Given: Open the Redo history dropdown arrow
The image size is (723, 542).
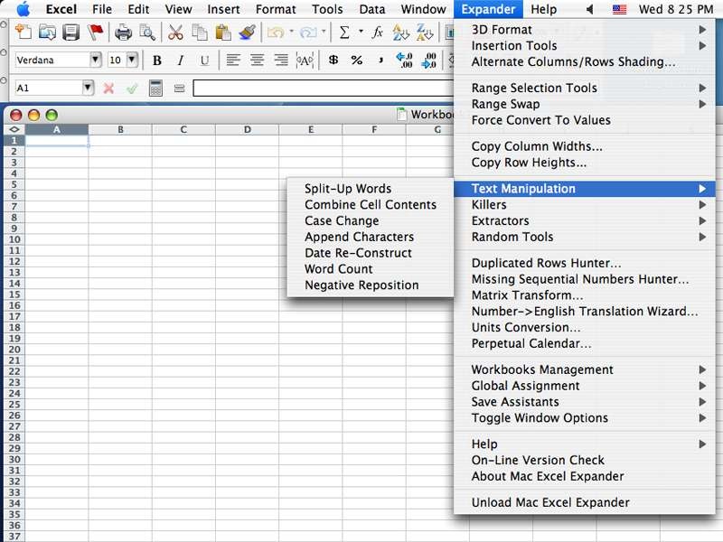Looking at the screenshot, I should point(324,32).
